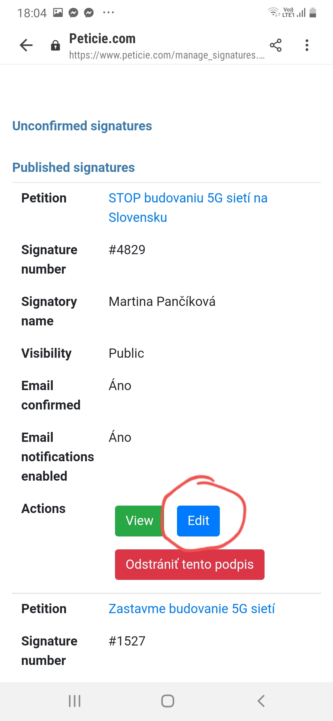Tap the peticie.com URL address text
The width and height of the screenshot is (333, 721).
coord(167,55)
